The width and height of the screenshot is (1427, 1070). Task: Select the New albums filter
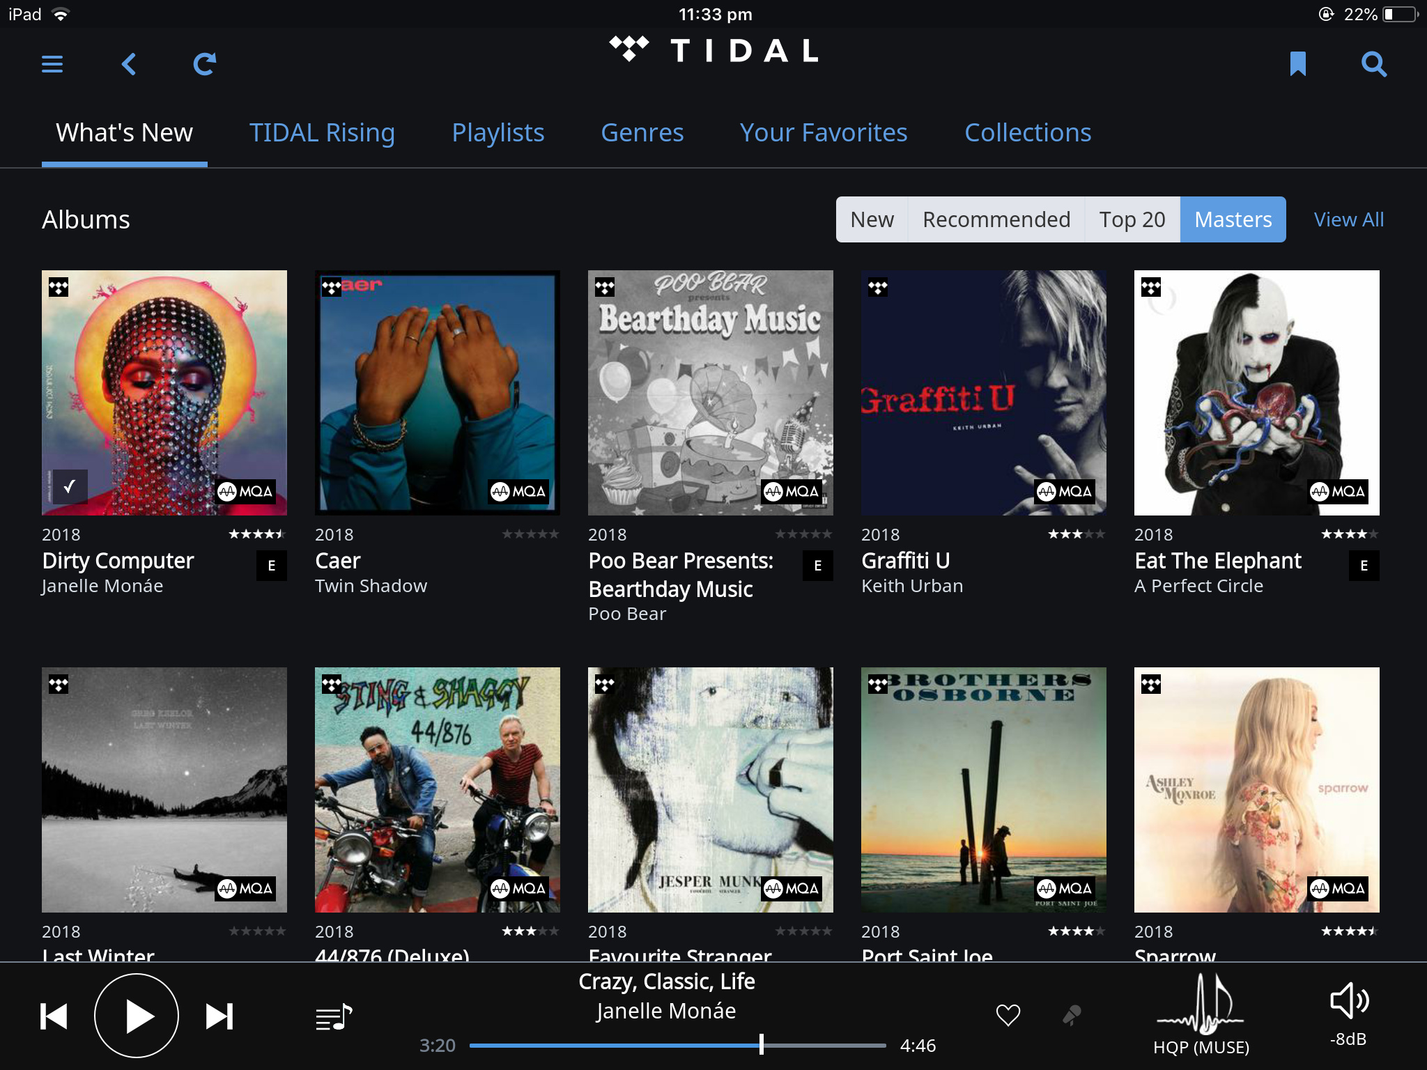tap(872, 219)
